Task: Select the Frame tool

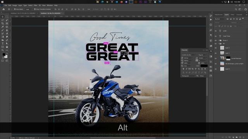Action: pyautogui.click(x=7, y=24)
